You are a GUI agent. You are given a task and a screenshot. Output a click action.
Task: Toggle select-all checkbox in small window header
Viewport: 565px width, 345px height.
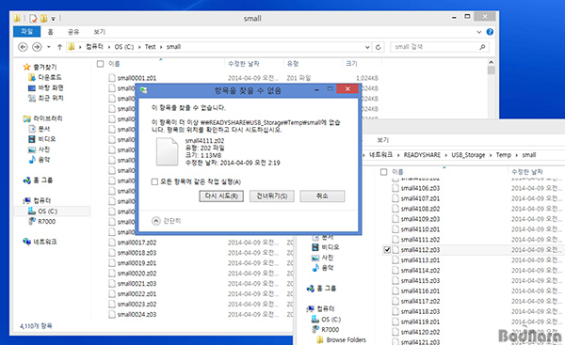click(100, 64)
